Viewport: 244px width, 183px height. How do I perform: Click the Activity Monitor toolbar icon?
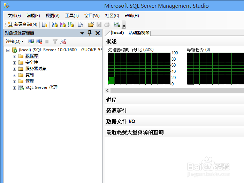click(x=117, y=24)
